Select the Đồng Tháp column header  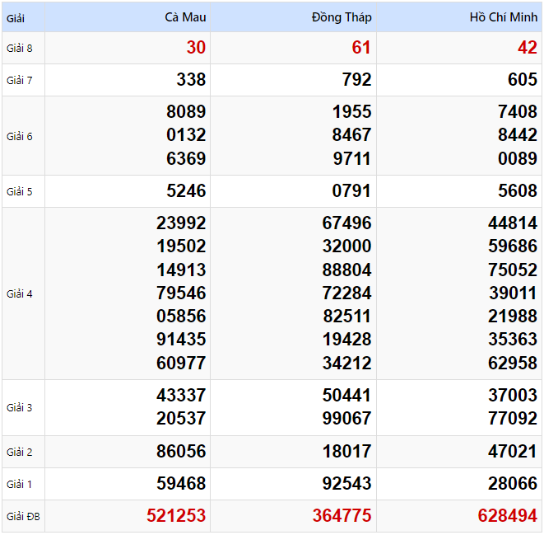click(342, 17)
